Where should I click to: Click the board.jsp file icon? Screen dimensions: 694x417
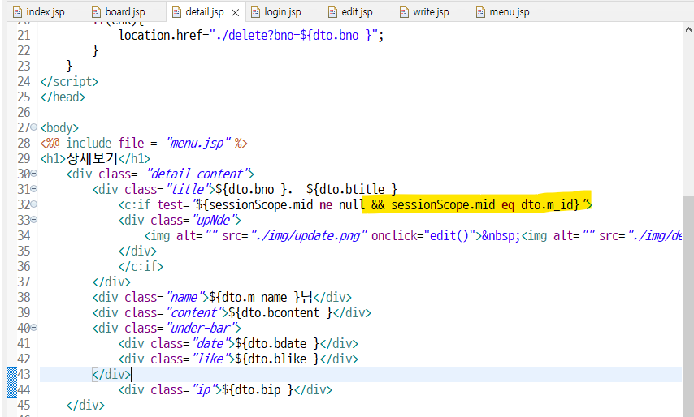point(96,12)
